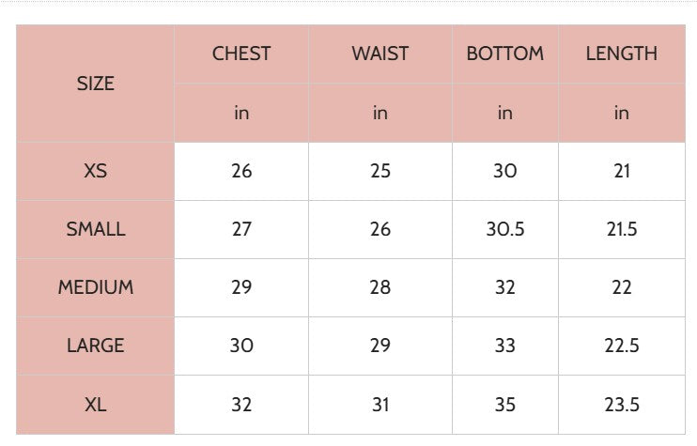
Task: Click the SMALL length value 21.5
Action: tap(621, 229)
